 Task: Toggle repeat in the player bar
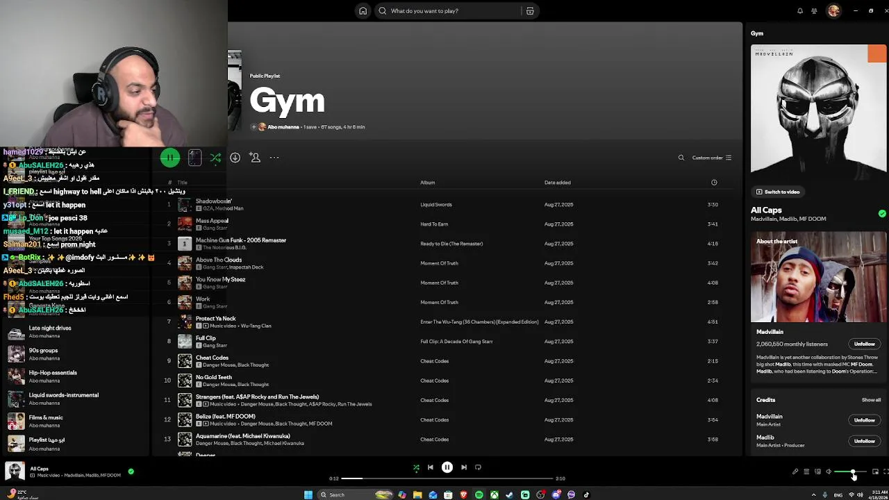pyautogui.click(x=478, y=467)
